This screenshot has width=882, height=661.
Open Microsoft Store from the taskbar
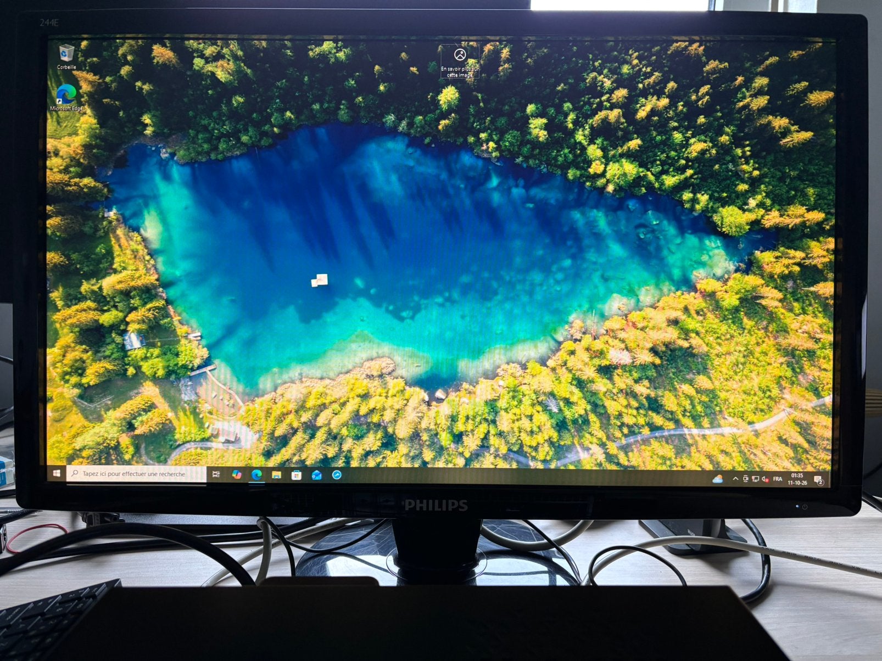coord(297,475)
